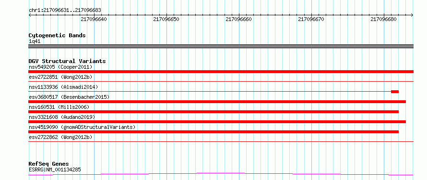Click the thin red line of esv2722851
This screenshot has height=180, width=427.
221,81
